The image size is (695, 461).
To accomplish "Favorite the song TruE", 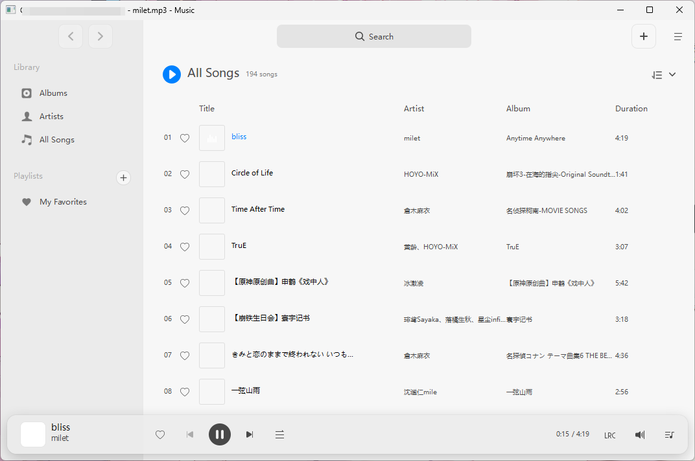I will (x=185, y=247).
